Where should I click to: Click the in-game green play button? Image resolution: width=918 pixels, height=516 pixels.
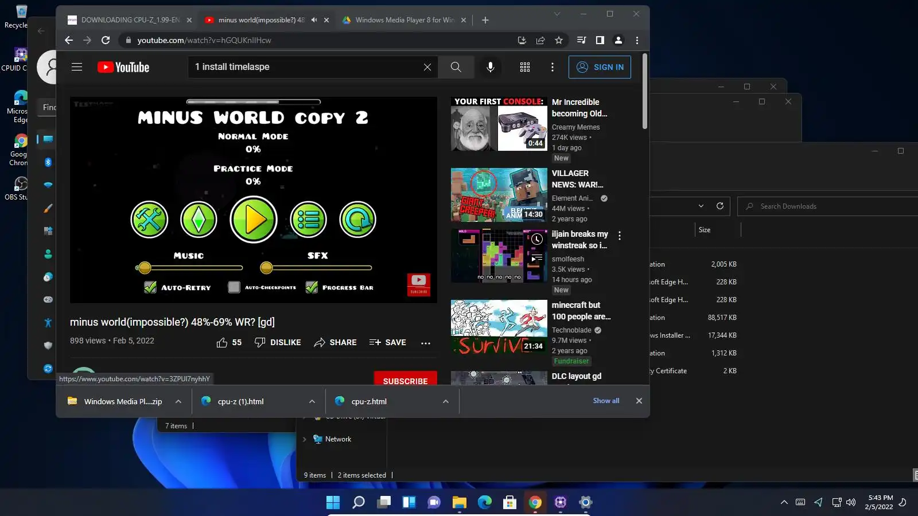pos(254,220)
